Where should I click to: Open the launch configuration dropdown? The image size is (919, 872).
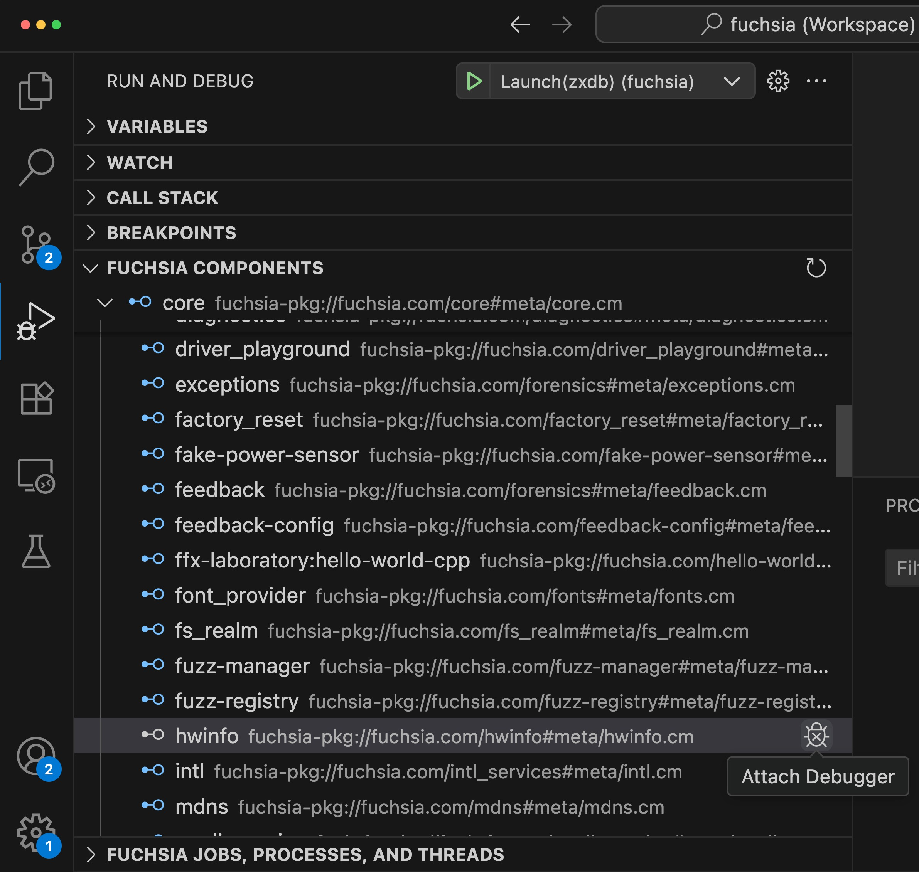pos(731,81)
